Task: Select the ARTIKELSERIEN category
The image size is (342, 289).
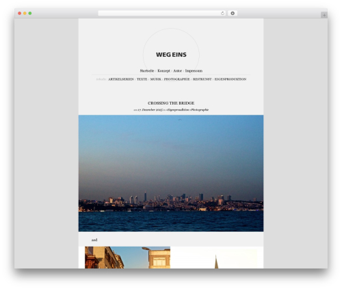Action: 121,79
